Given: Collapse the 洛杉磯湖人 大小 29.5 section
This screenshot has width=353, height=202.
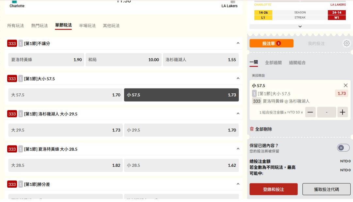Looking at the screenshot, I should [238, 114].
